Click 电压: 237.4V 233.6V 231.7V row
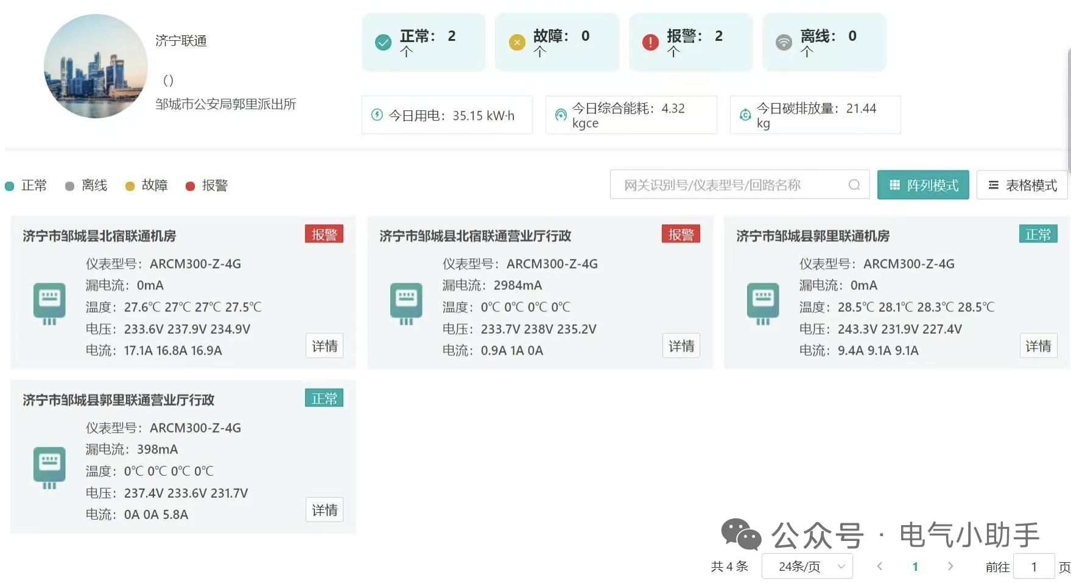Screen dimensions: 1071x583 pos(167,493)
